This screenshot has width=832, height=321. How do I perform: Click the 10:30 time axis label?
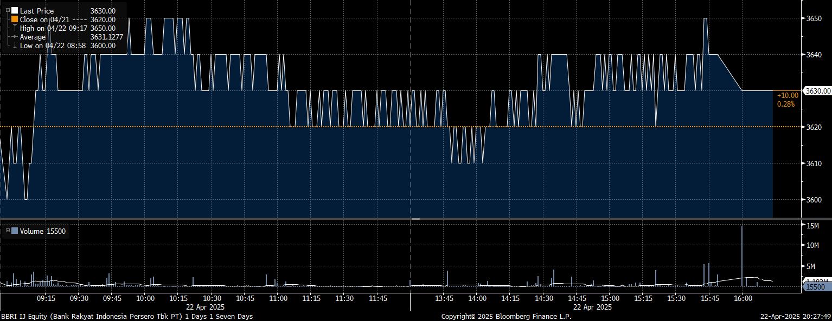point(212,298)
